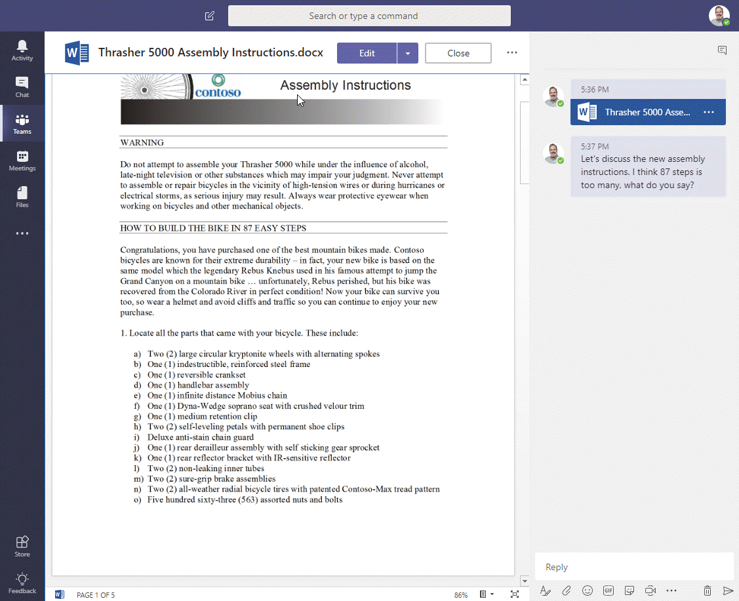Open the Thrasher 5000 file card in chat
Screen dimensions: 739x601
(x=639, y=112)
